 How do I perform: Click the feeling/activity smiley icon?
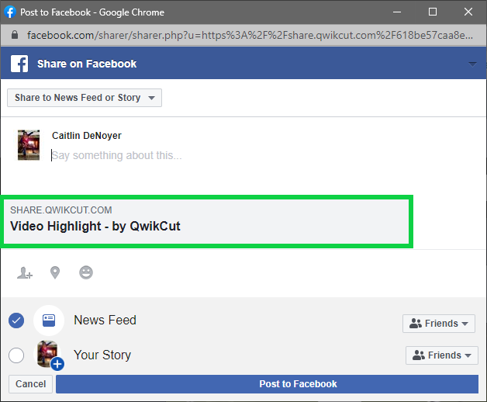[86, 272]
